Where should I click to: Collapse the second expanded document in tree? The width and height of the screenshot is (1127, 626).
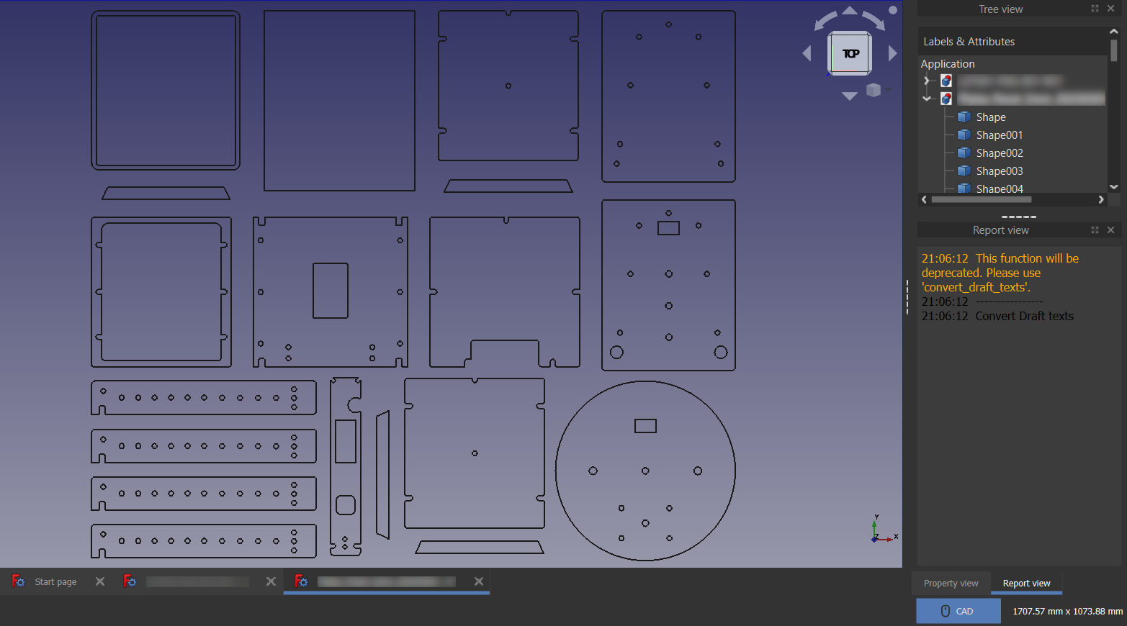click(x=927, y=99)
